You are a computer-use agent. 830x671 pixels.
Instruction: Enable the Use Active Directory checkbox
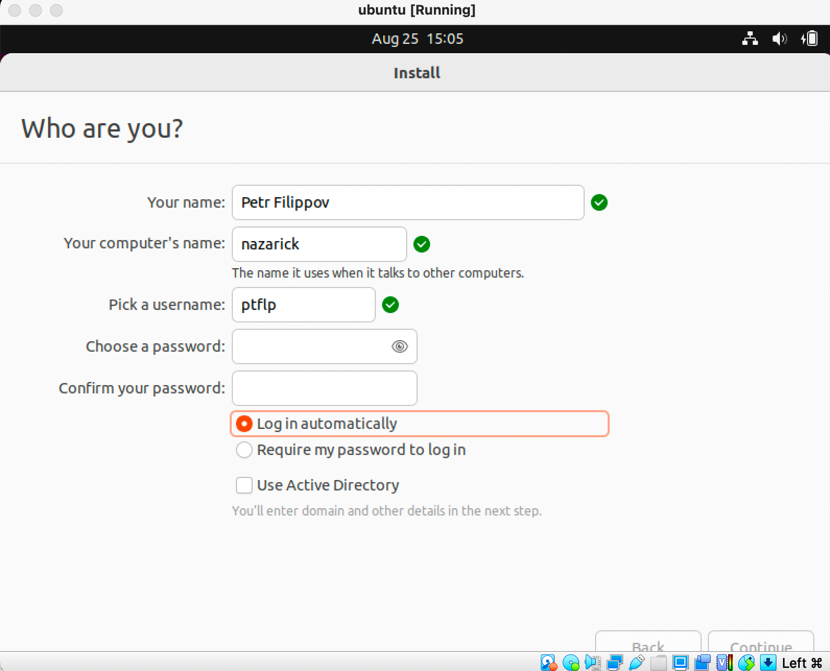(x=244, y=485)
